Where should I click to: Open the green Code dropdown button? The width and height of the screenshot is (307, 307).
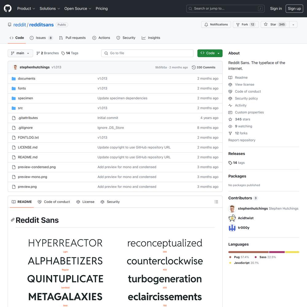pyautogui.click(x=210, y=53)
